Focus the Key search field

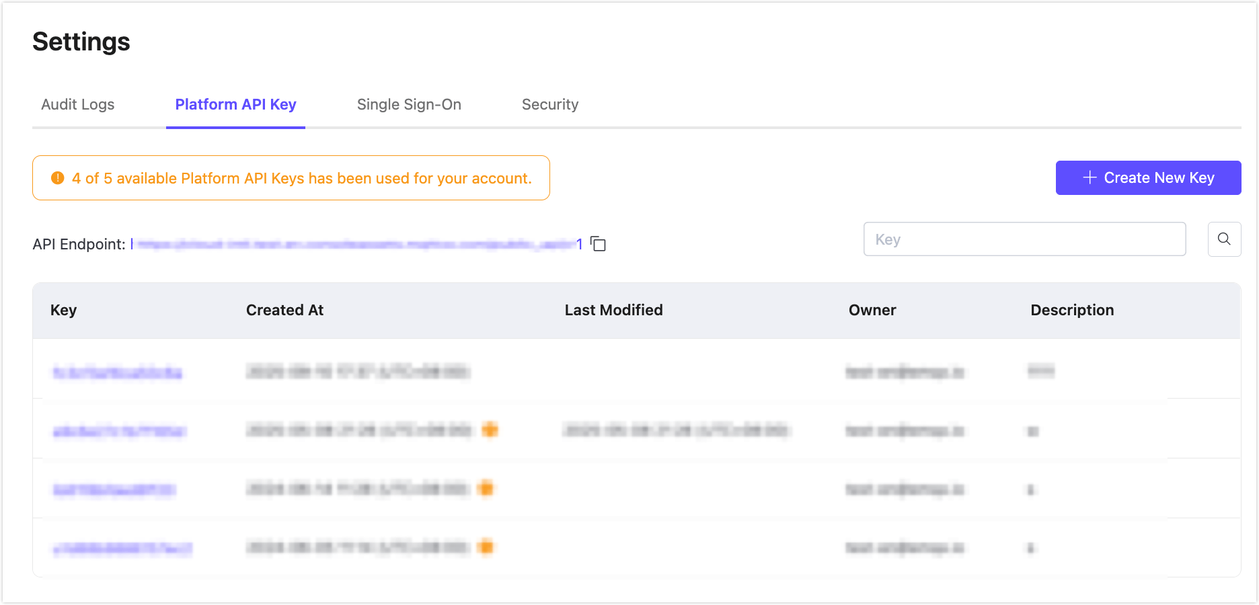point(1024,239)
